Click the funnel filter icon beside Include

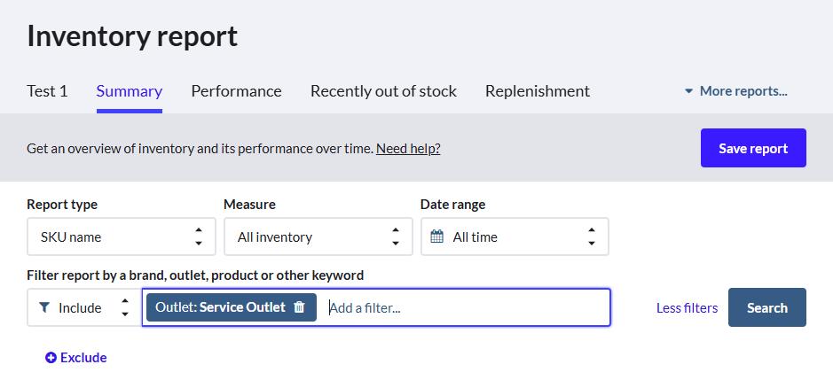[44, 307]
